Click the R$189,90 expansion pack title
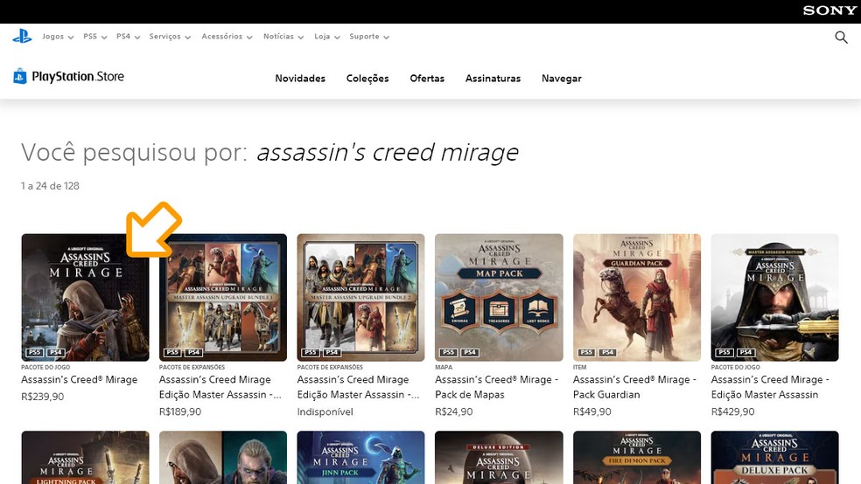The height and width of the screenshot is (484, 861). 220,387
